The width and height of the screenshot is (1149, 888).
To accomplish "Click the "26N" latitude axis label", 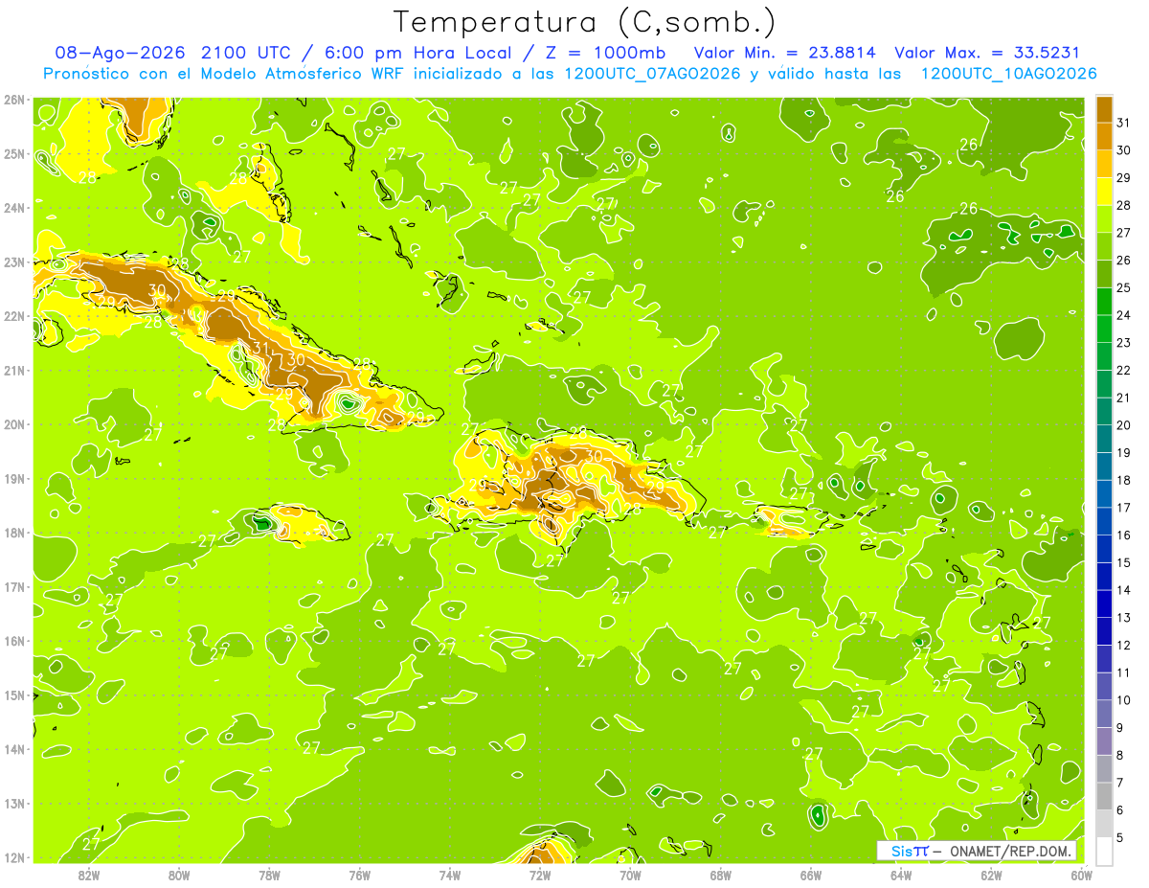I will (15, 100).
